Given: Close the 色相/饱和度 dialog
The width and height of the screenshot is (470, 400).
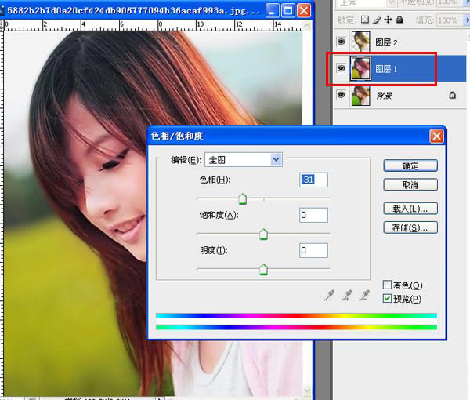Looking at the screenshot, I should click(437, 136).
